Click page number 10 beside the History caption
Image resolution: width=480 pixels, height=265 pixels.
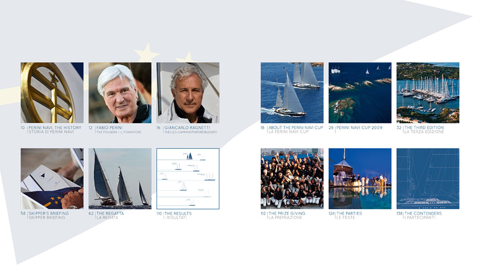(23, 127)
